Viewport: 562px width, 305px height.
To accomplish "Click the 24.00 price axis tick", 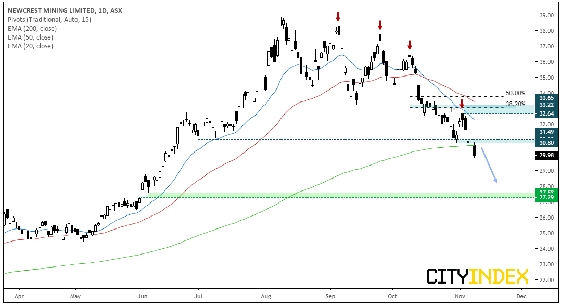I will pyautogui.click(x=546, y=249).
